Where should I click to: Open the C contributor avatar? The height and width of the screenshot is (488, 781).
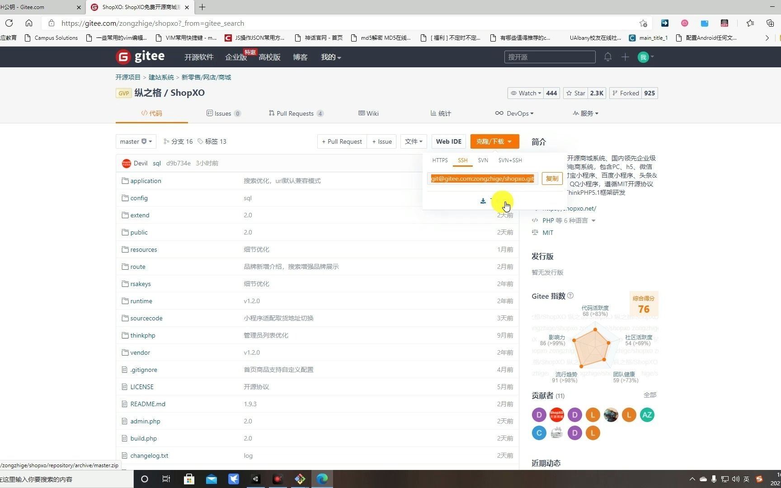(x=539, y=433)
